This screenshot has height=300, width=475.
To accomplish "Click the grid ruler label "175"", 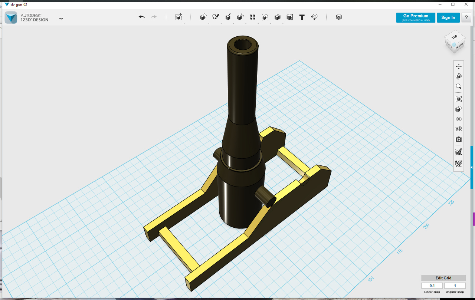I will pos(400,251).
